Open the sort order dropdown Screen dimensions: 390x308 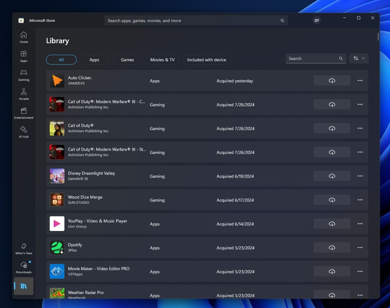click(x=358, y=58)
